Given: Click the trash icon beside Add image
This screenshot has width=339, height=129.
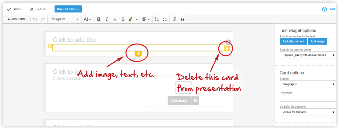Looking at the screenshot, I should point(195,100).
